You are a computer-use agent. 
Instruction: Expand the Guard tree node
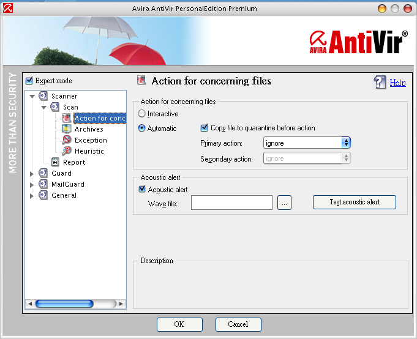tap(32, 174)
